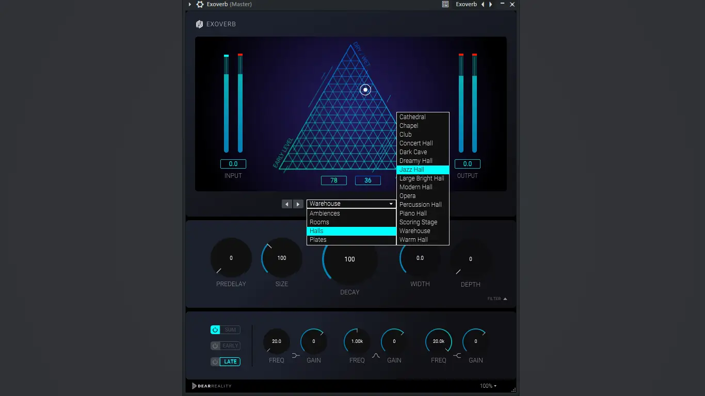
Task: Open the plugin options arrow menu in title bar
Action: pyautogui.click(x=190, y=4)
